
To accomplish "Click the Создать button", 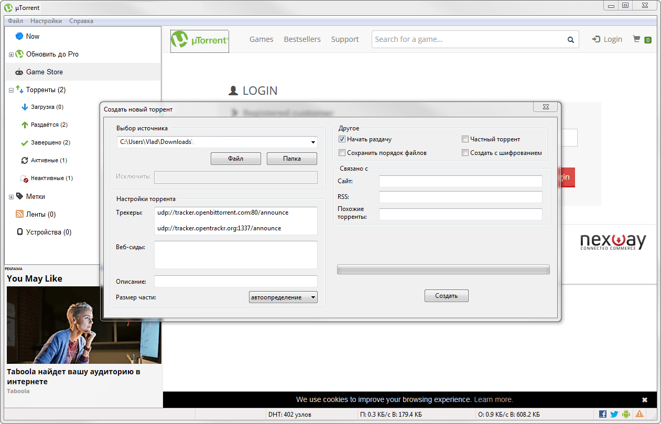I will click(447, 296).
